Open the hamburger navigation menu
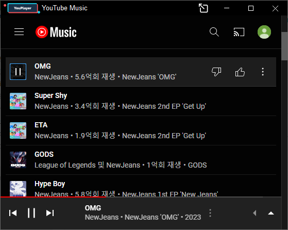 [x=19, y=32]
